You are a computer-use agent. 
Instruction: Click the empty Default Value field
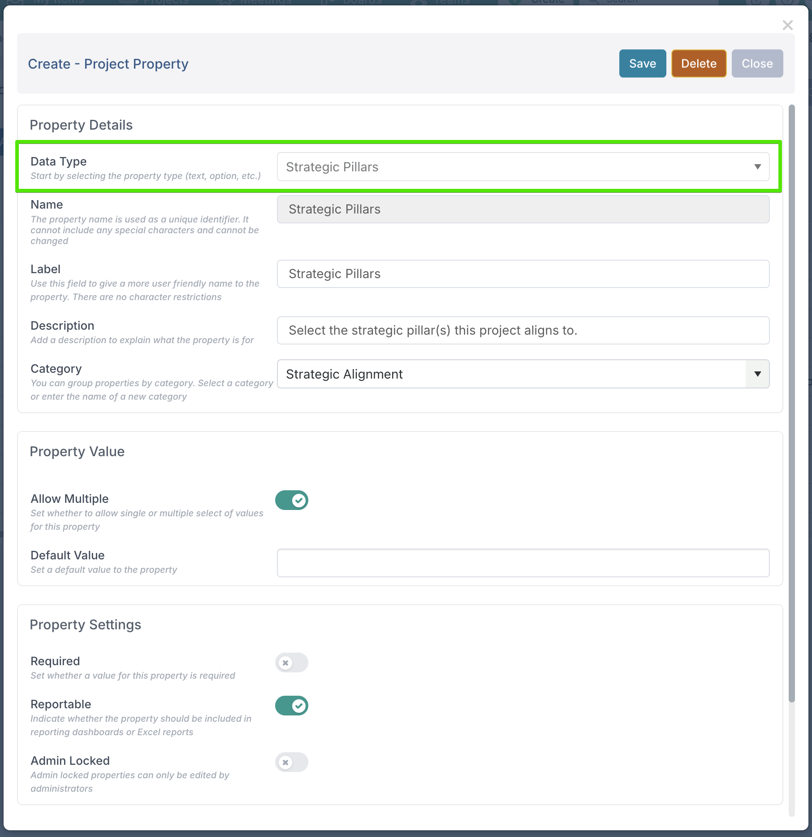[x=523, y=563]
